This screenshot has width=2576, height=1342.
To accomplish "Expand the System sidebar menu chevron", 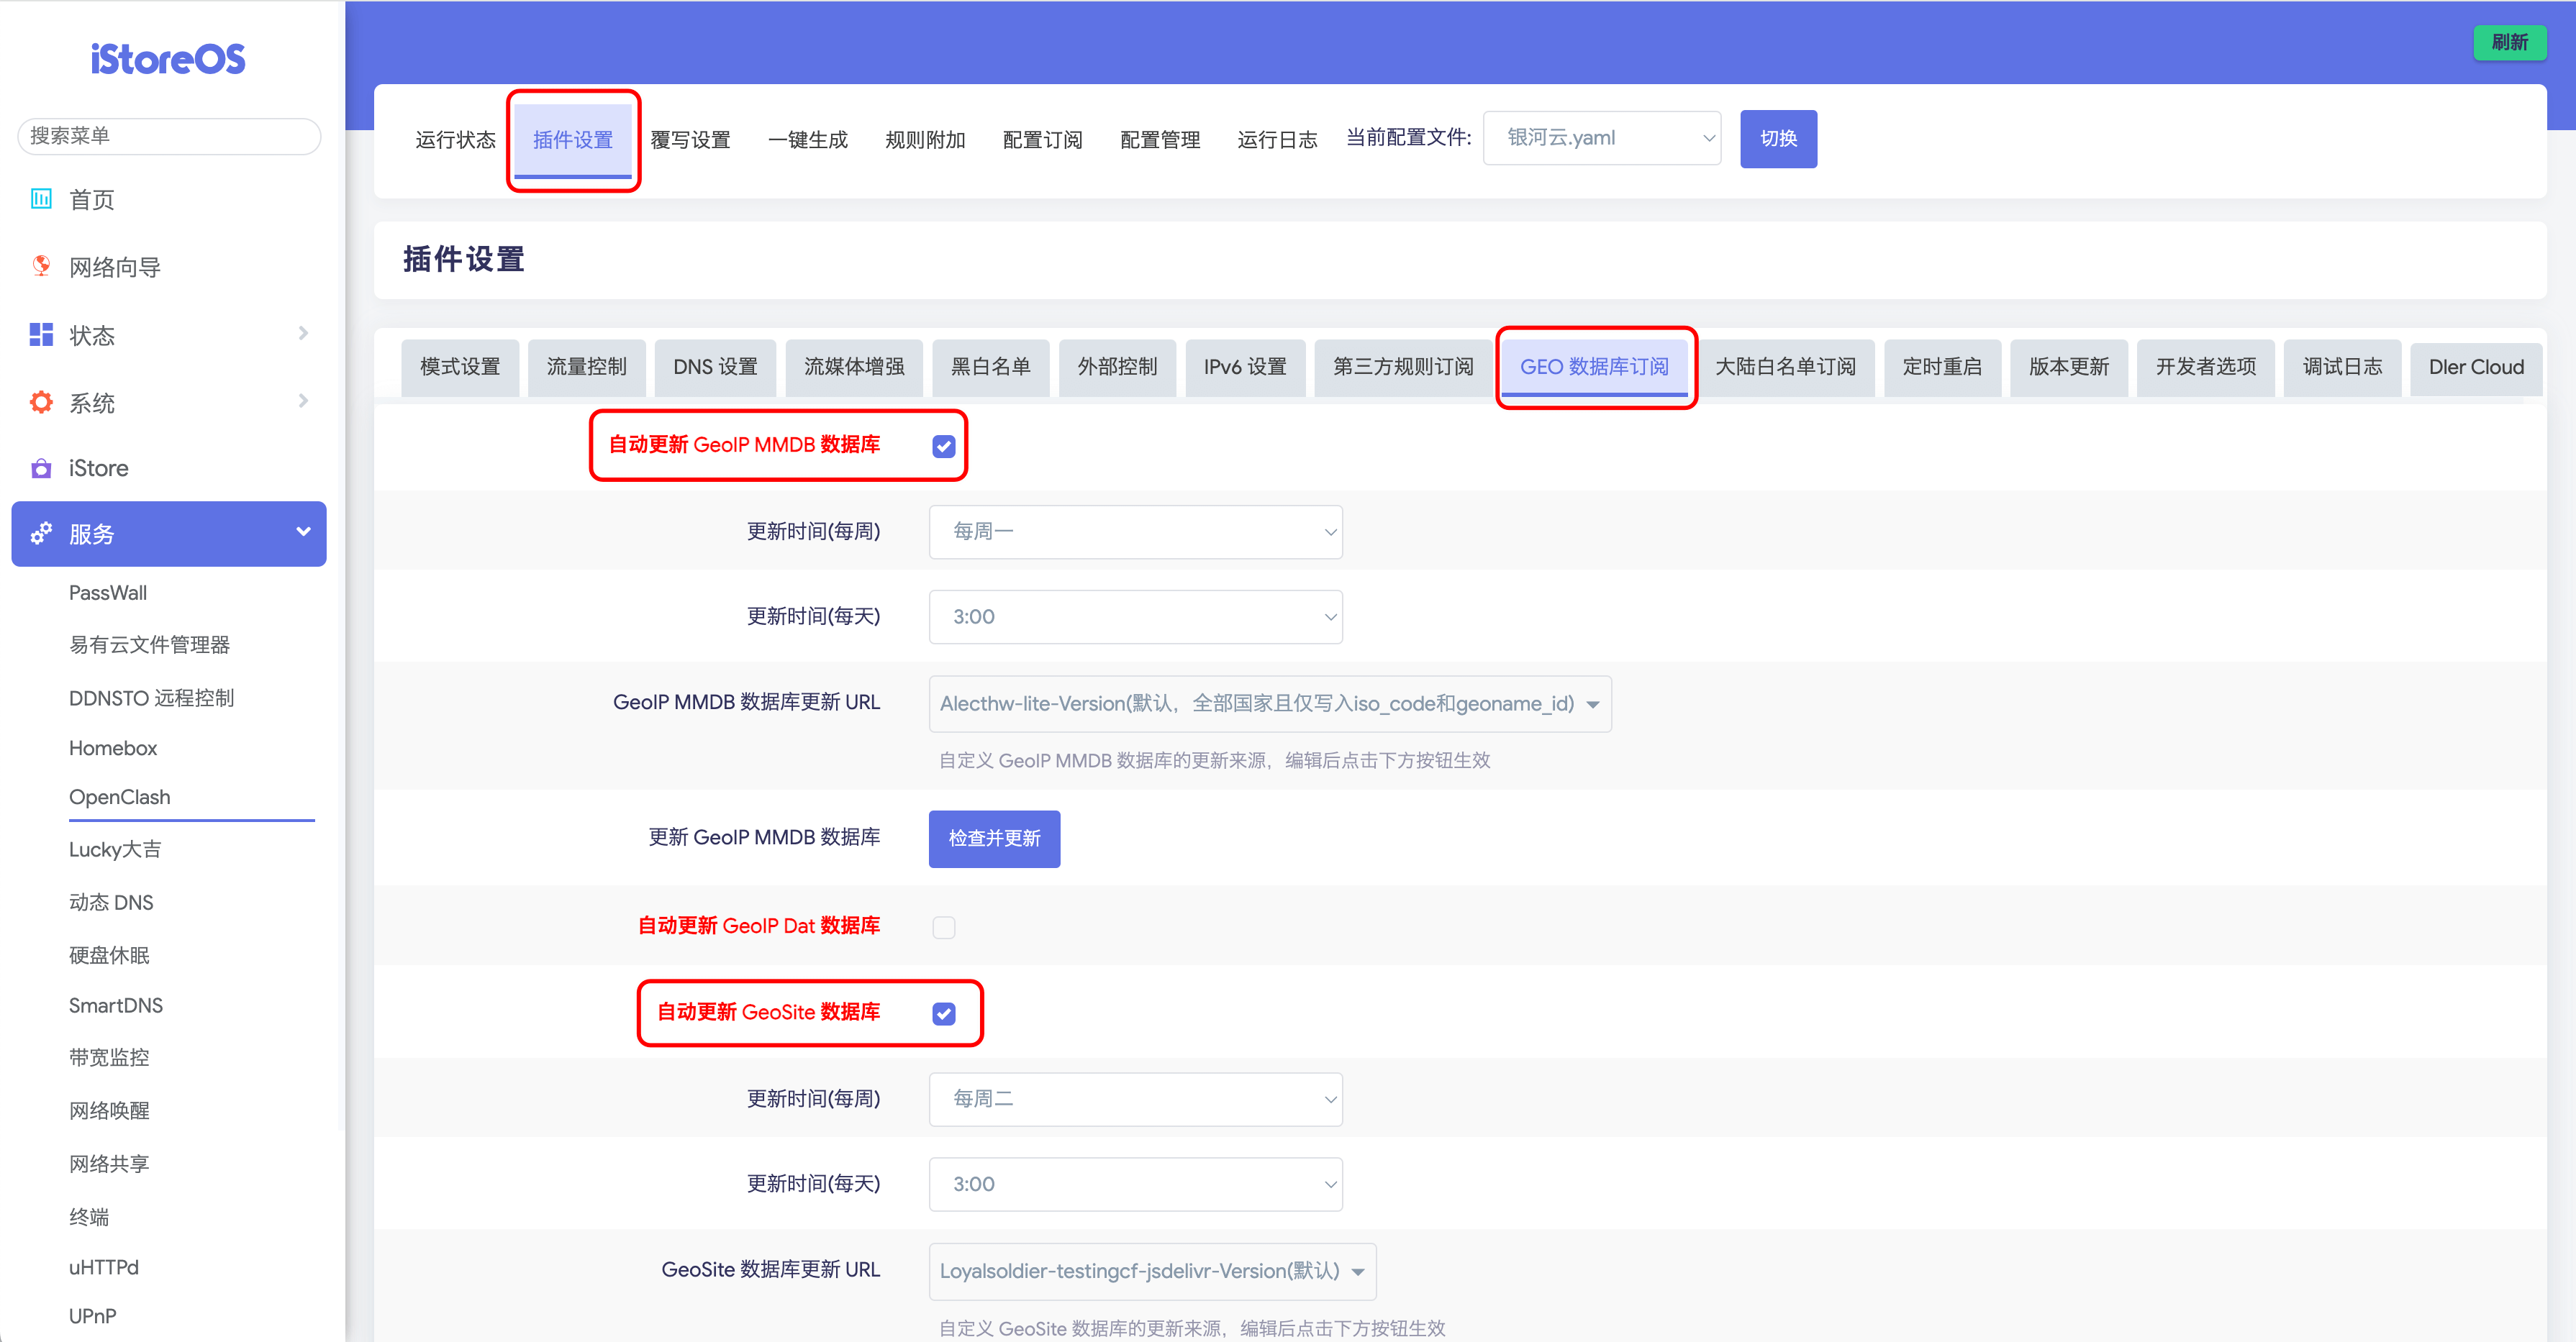I will click(x=303, y=401).
